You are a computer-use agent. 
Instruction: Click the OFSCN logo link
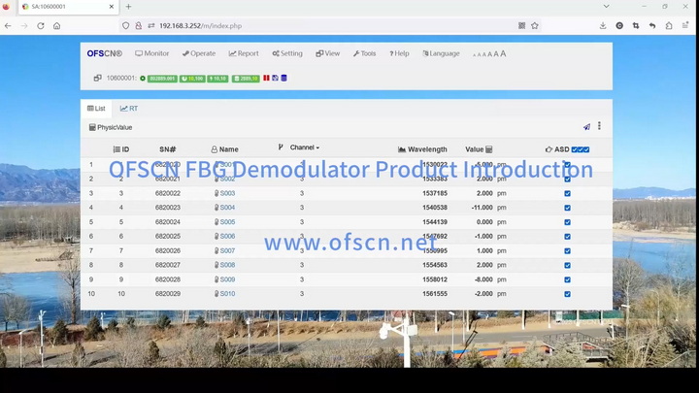[104, 53]
